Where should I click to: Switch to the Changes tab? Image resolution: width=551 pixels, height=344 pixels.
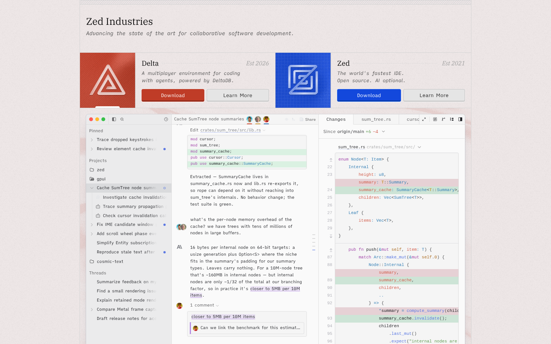336,119
